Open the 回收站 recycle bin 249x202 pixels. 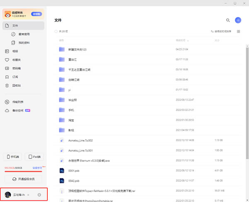16,85
